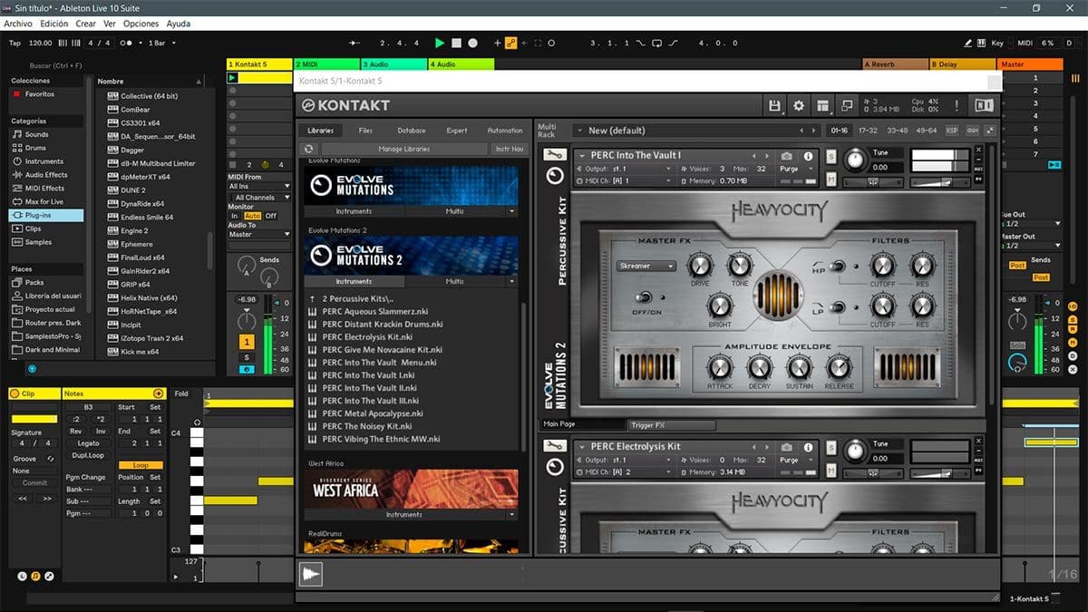Click the wrench icon on Into The Vault I
The width and height of the screenshot is (1088, 612).
tap(555, 155)
